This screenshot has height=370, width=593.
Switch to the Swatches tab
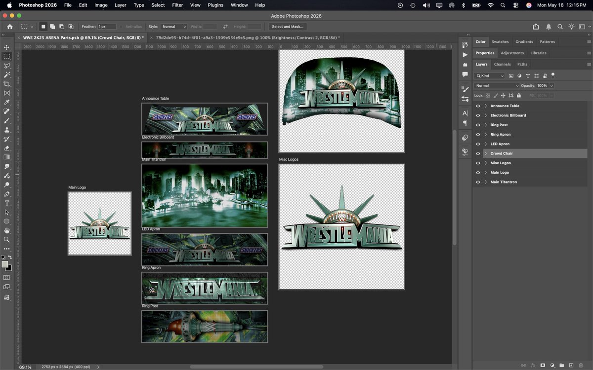pos(500,42)
